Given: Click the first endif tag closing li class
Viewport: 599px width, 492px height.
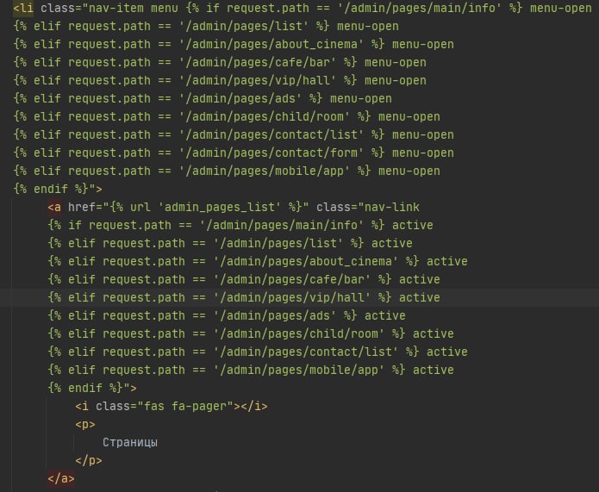Looking at the screenshot, I should (x=51, y=189).
